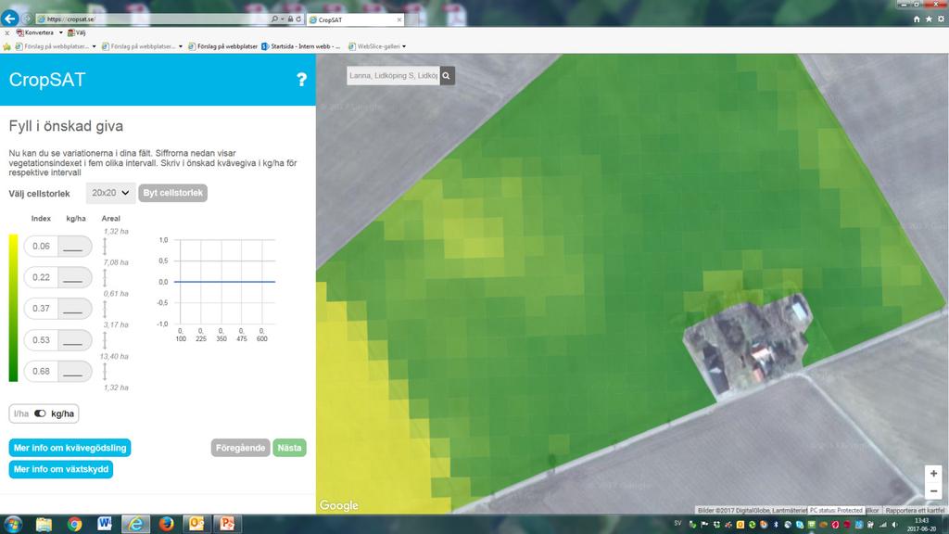Image resolution: width=949 pixels, height=534 pixels.
Task: Click the Nästa button
Action: [x=289, y=448]
